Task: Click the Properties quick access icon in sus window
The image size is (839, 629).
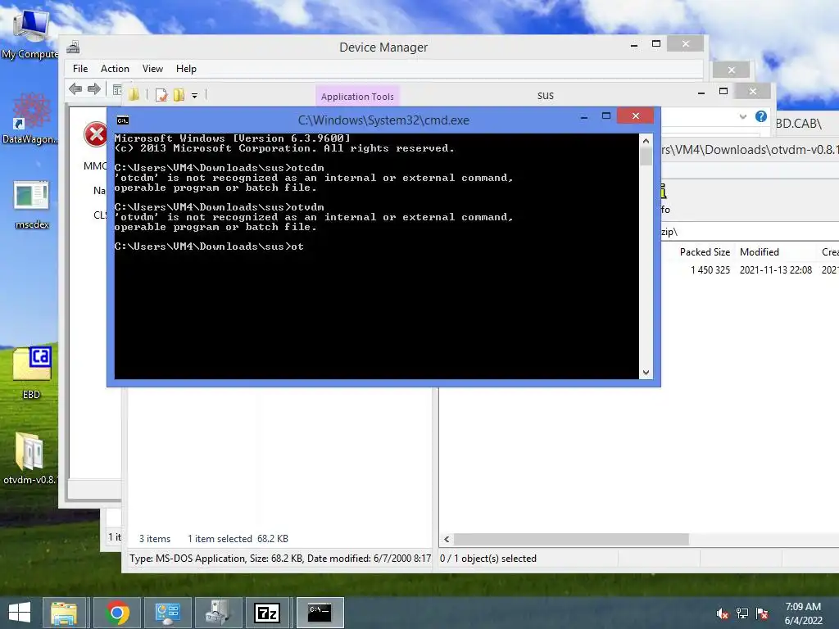Action: click(161, 95)
